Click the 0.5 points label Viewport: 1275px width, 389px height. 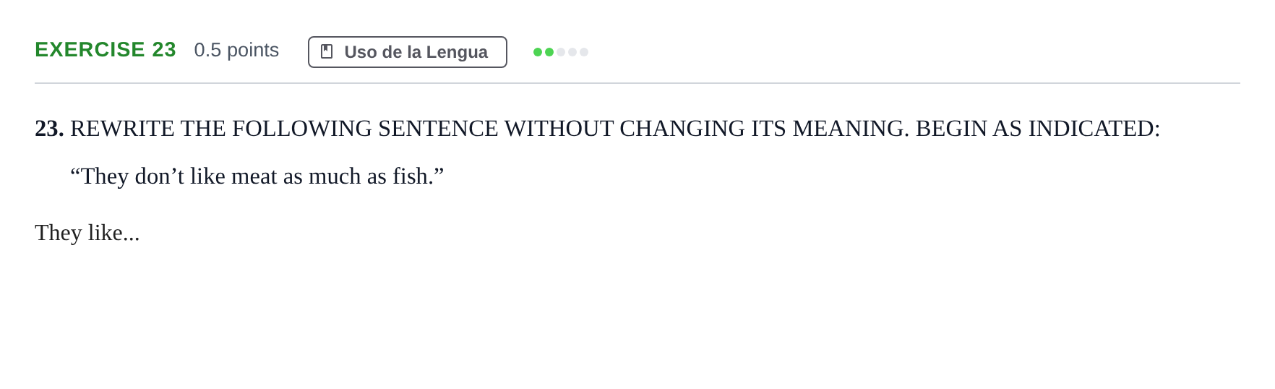coord(236,50)
